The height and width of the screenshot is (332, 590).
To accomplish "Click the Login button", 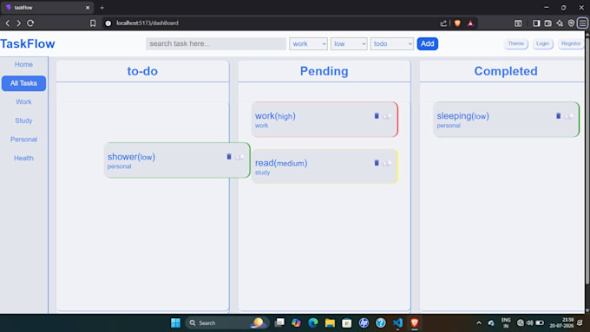I will click(x=542, y=43).
